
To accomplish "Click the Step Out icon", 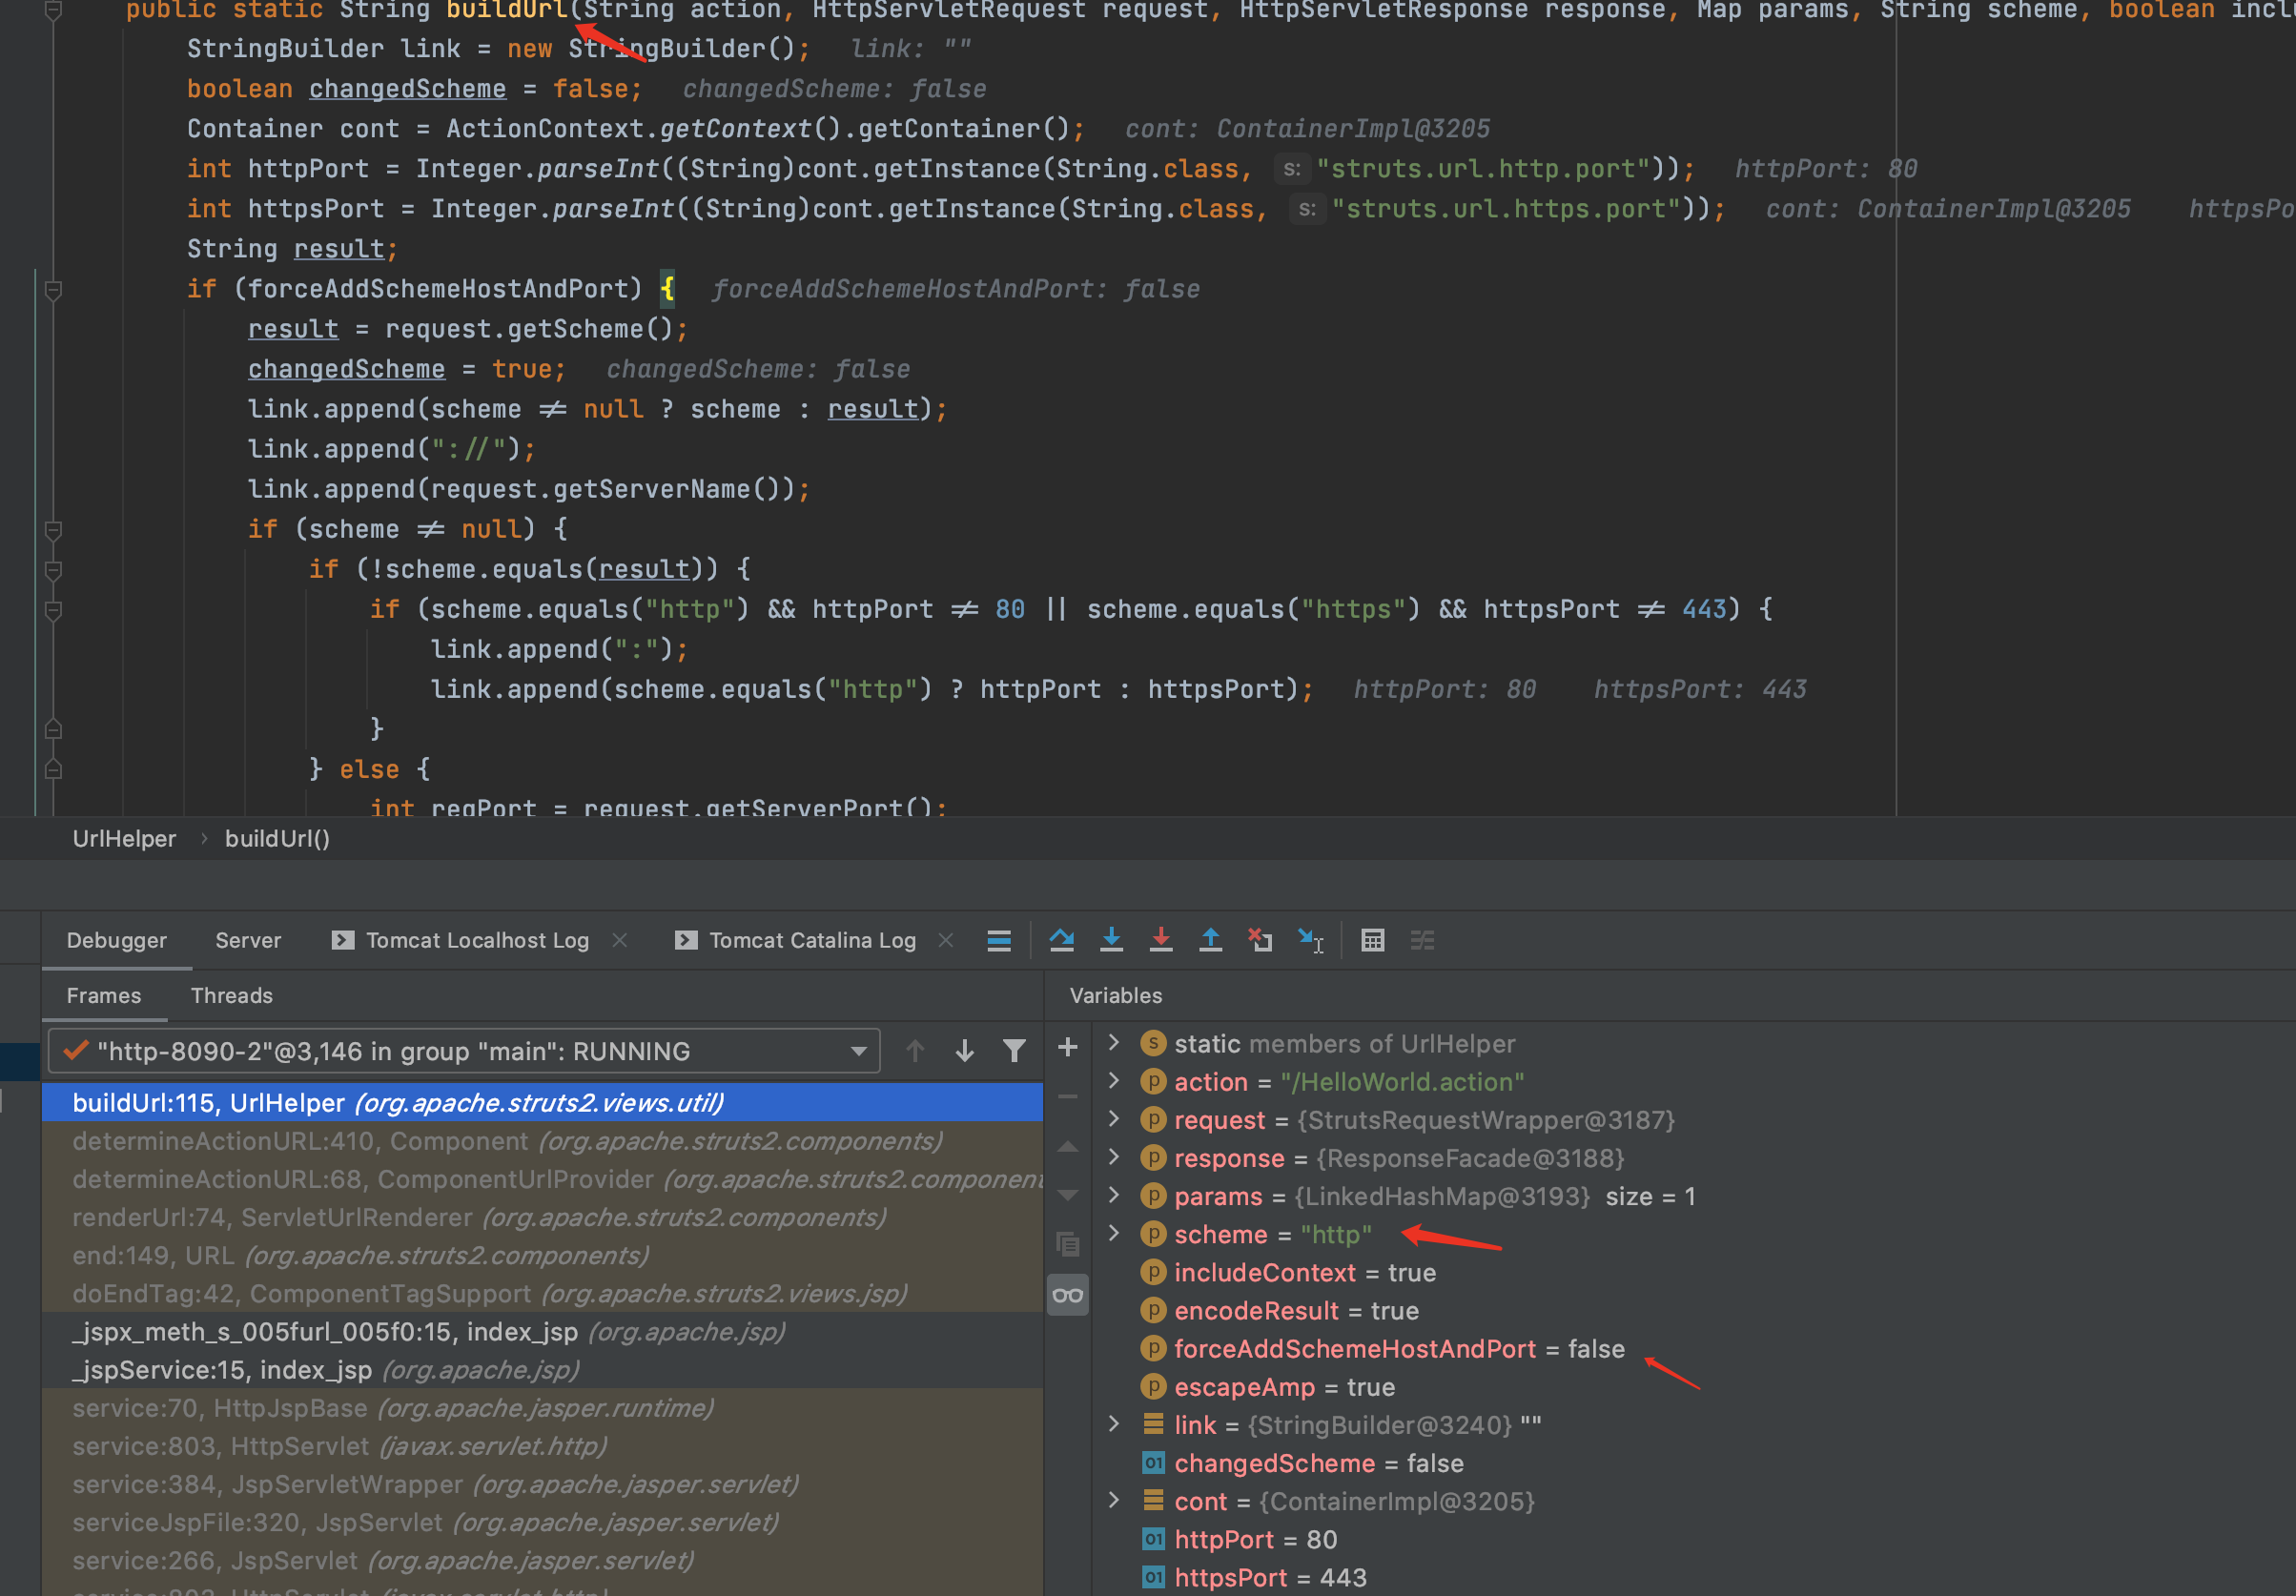I will 1210,940.
